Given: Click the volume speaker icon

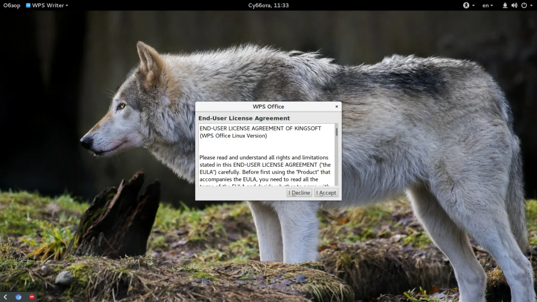Looking at the screenshot, I should point(514,5).
